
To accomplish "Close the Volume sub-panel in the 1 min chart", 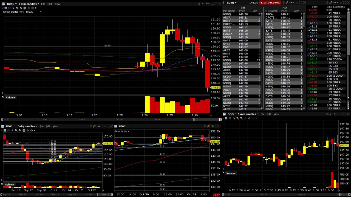I will pos(3,97).
